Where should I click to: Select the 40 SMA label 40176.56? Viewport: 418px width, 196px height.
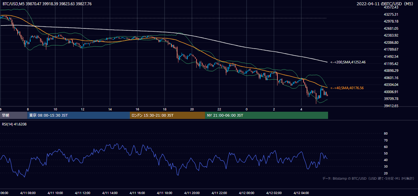pos(347,88)
